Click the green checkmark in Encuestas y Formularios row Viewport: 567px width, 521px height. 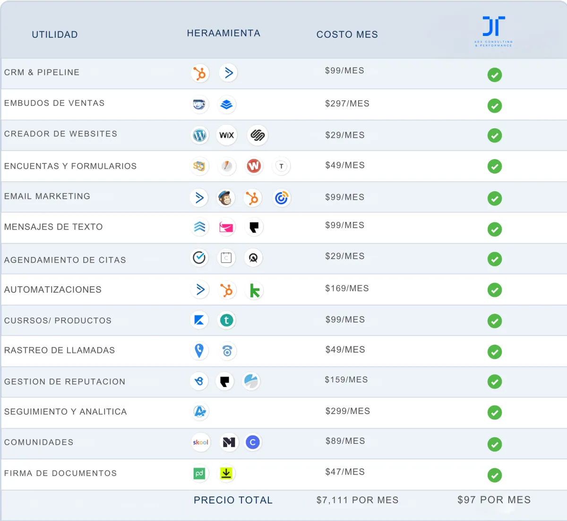click(495, 167)
